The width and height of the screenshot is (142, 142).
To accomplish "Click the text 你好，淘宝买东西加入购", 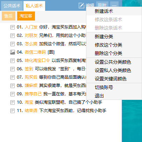I will pos(63,27).
